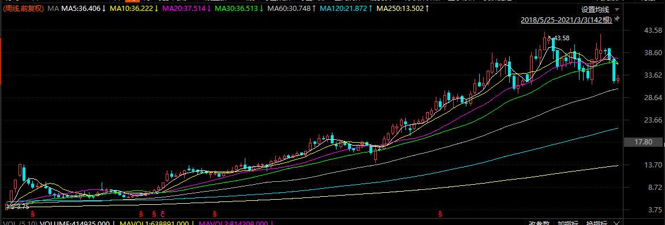The width and height of the screenshot is (665, 225).
Task: Click the yellow MAVOL1:638891.000 readout
Action: [154, 223]
